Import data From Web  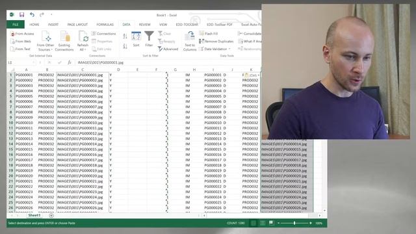pos(21,42)
